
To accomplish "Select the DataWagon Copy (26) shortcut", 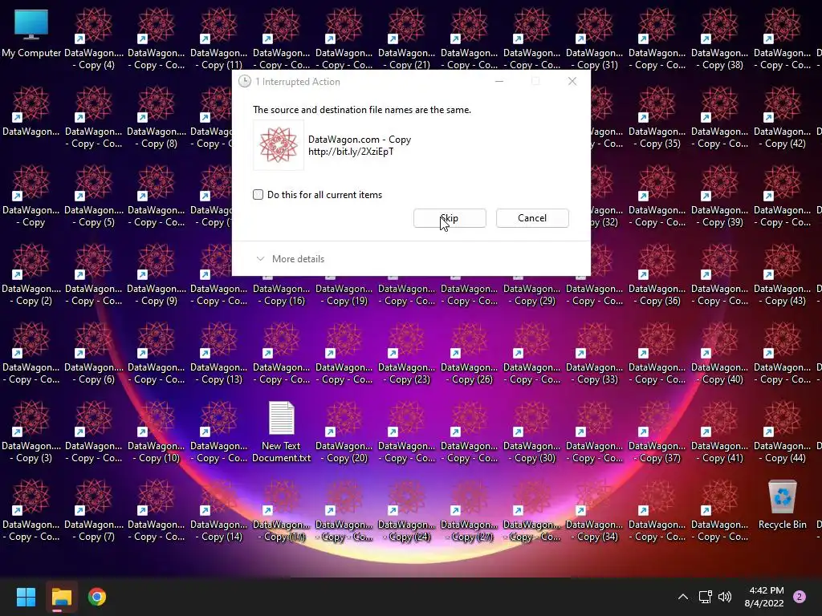I will 469,354.
